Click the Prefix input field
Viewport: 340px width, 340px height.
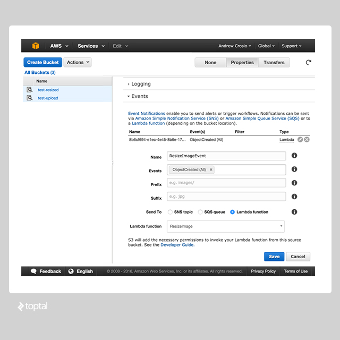(x=226, y=183)
